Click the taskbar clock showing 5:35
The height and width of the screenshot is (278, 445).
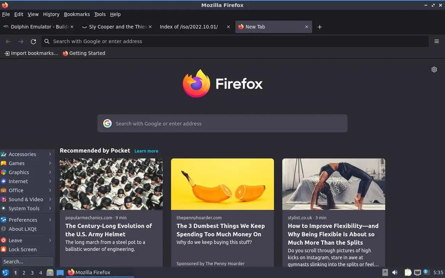[438, 272]
